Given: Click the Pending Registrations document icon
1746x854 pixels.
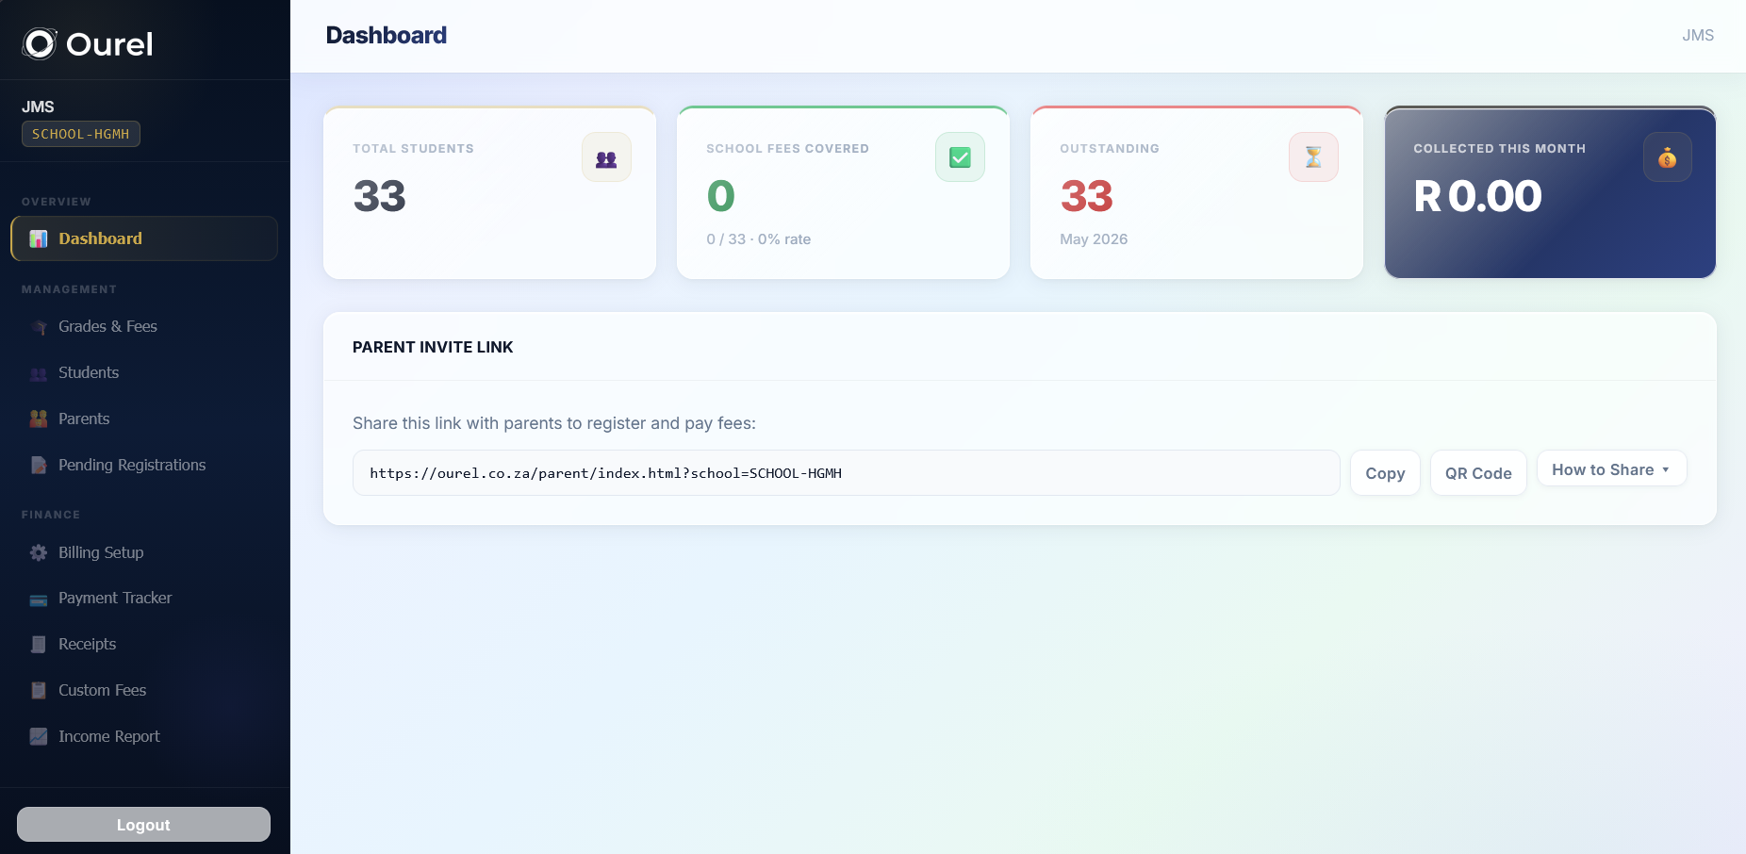Looking at the screenshot, I should [x=39, y=465].
